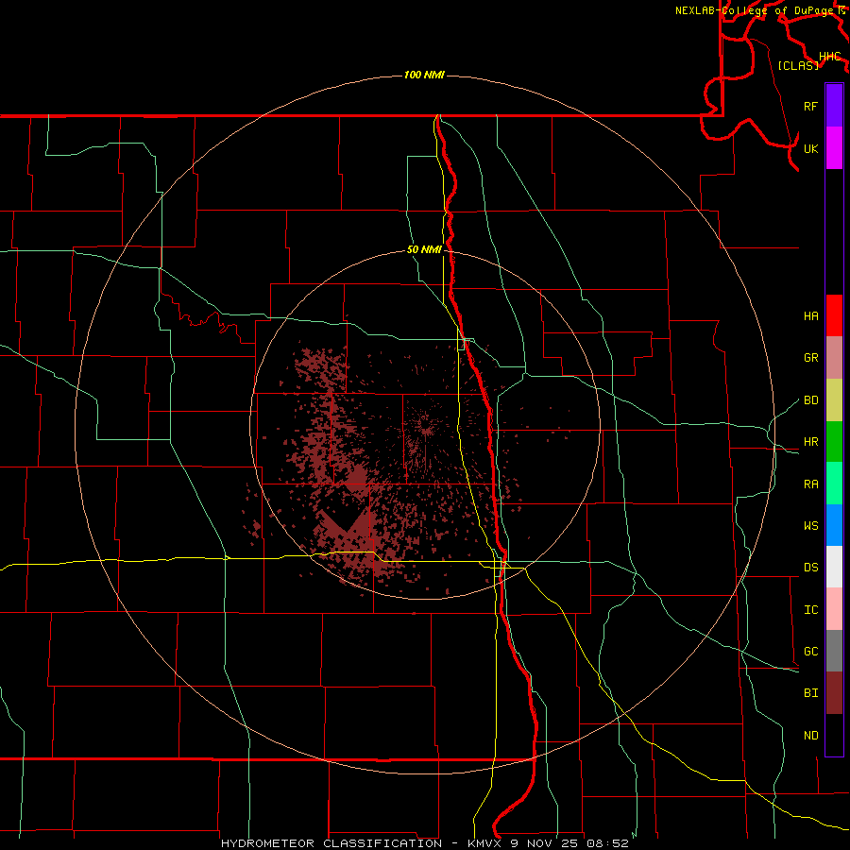Click the '50 NMI' range ring label
Image resolution: width=850 pixels, height=850 pixels.
424,250
